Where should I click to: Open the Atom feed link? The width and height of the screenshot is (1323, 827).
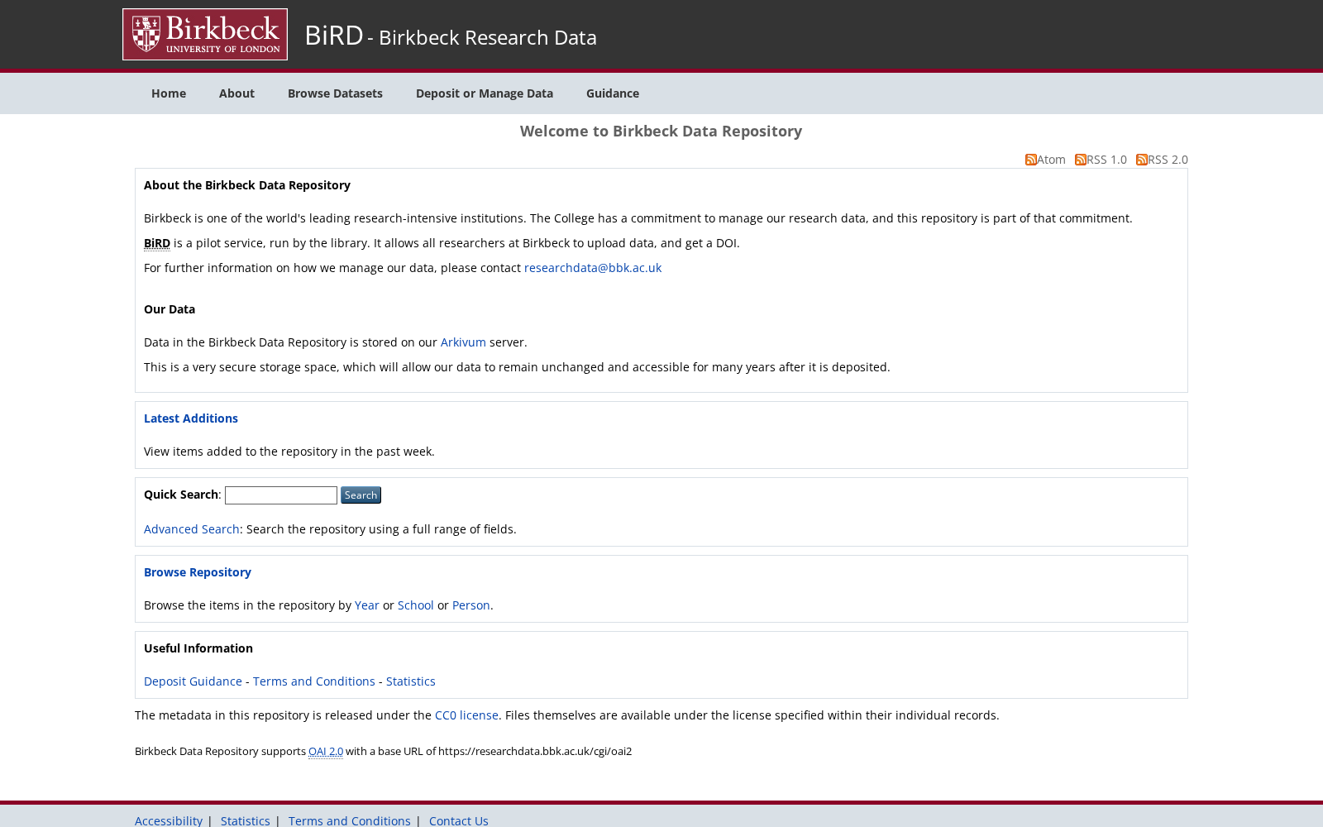(1051, 160)
